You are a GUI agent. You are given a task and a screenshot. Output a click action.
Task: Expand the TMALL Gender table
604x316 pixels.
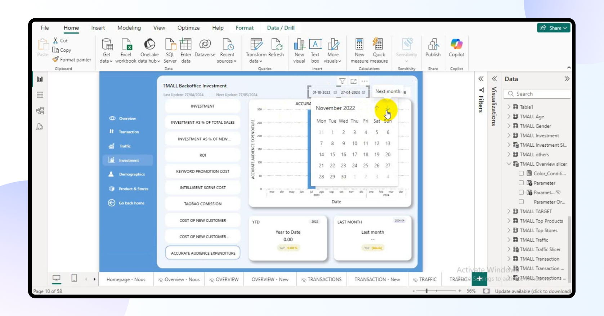tap(509, 126)
